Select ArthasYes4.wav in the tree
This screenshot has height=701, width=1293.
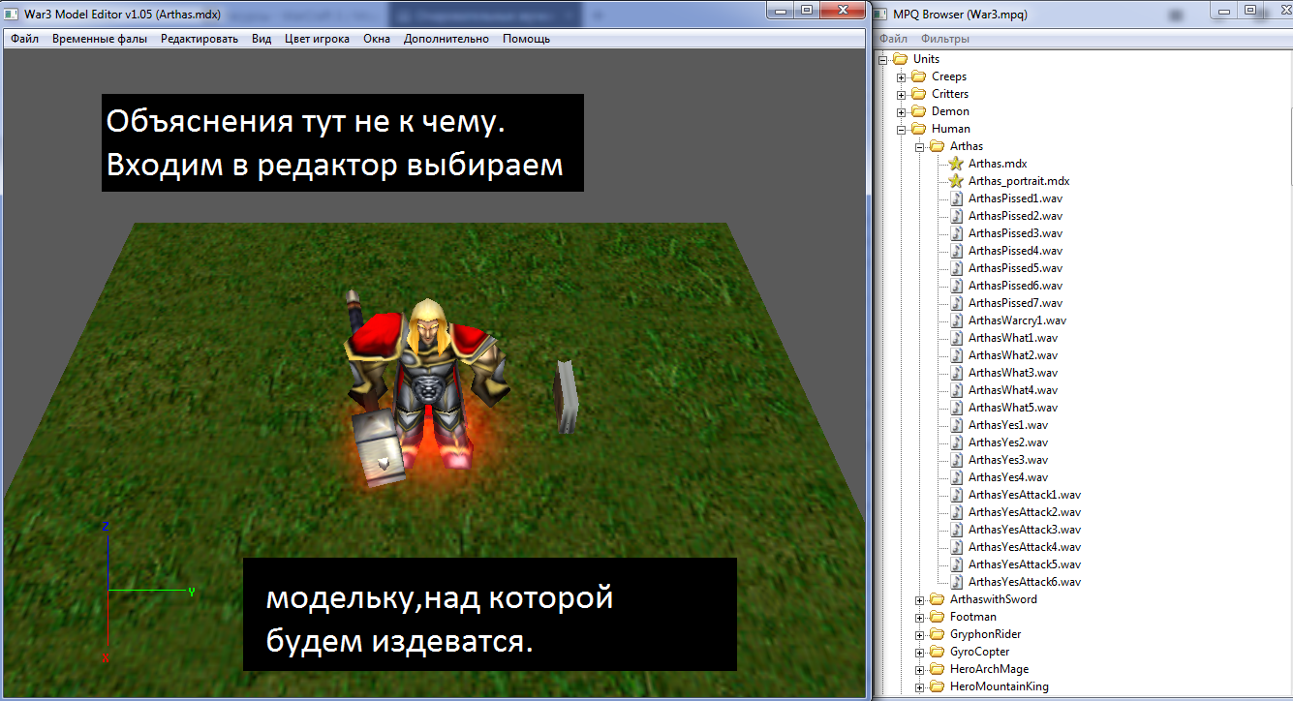(1008, 477)
